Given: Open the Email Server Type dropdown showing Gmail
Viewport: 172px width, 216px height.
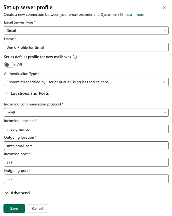Looking at the screenshot, I should (x=85, y=30).
